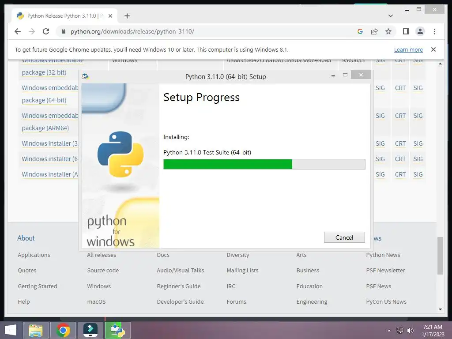Open Windows embeddable package (32-bit) link
452x339 pixels.
point(44,72)
